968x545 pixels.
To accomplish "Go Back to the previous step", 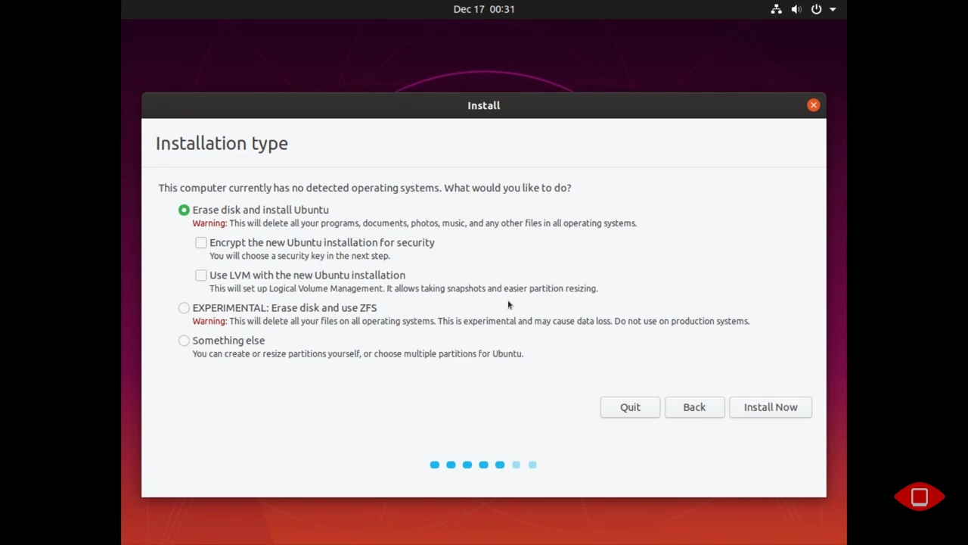I will click(694, 407).
